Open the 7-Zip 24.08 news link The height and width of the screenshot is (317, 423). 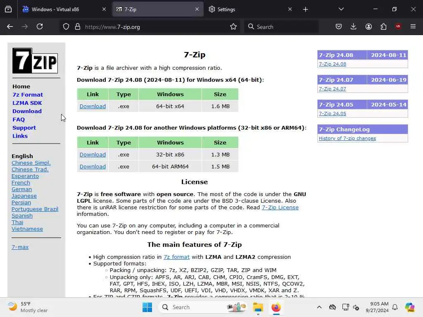[333, 64]
